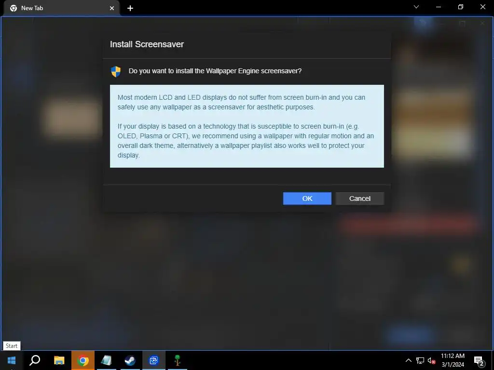Open network status tray icon
This screenshot has width=494, height=370.
[x=420, y=360]
